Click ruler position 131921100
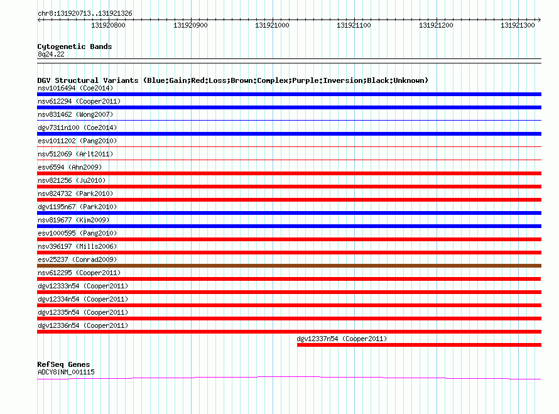The width and height of the screenshot is (559, 414). pyautogui.click(x=354, y=25)
